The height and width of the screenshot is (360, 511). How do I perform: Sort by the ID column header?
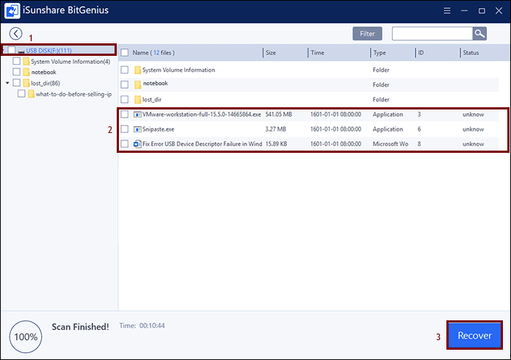(421, 52)
